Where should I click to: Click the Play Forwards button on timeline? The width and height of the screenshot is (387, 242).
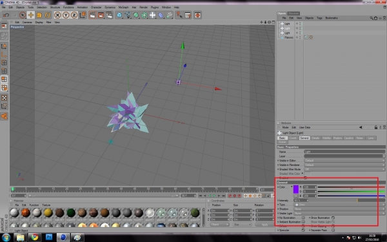(x=214, y=196)
